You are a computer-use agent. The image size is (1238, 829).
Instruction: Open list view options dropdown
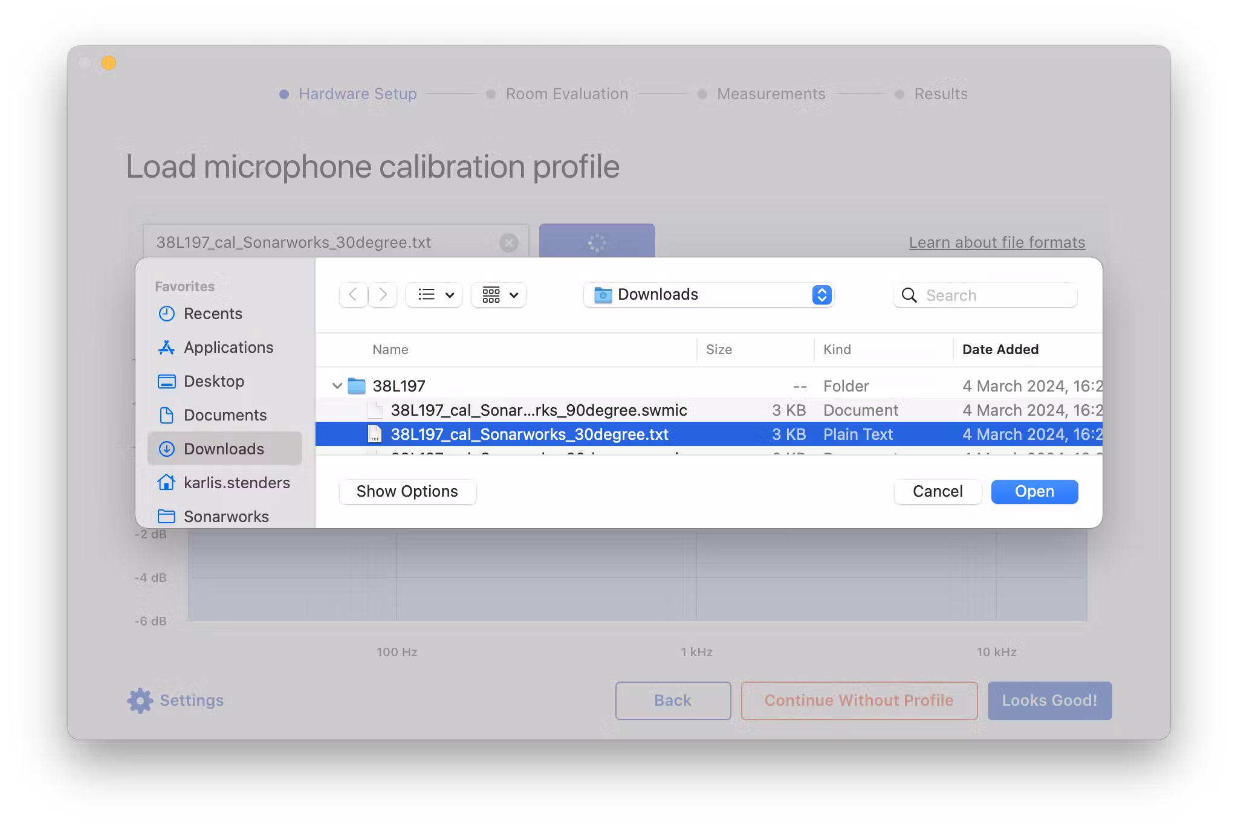point(435,295)
